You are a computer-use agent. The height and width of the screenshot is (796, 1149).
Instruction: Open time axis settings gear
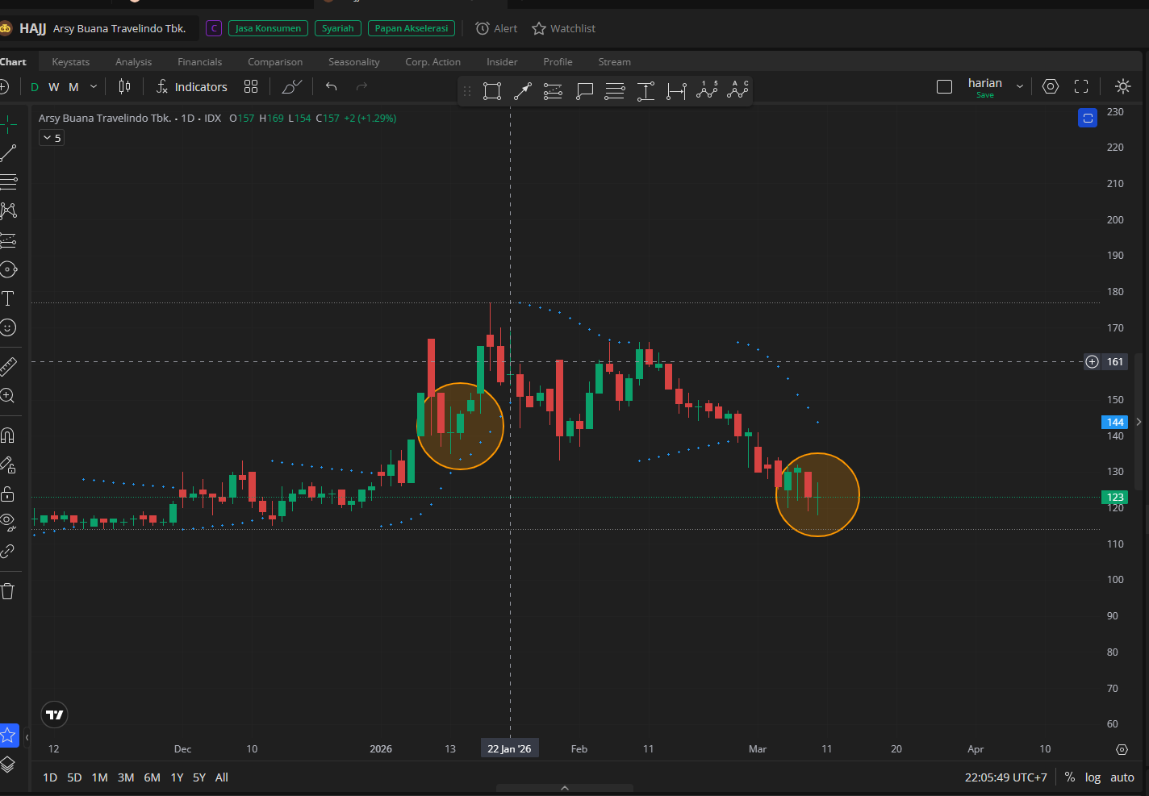(1122, 749)
